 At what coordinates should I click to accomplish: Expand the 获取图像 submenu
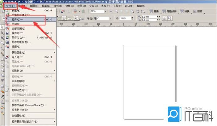(54, 53)
